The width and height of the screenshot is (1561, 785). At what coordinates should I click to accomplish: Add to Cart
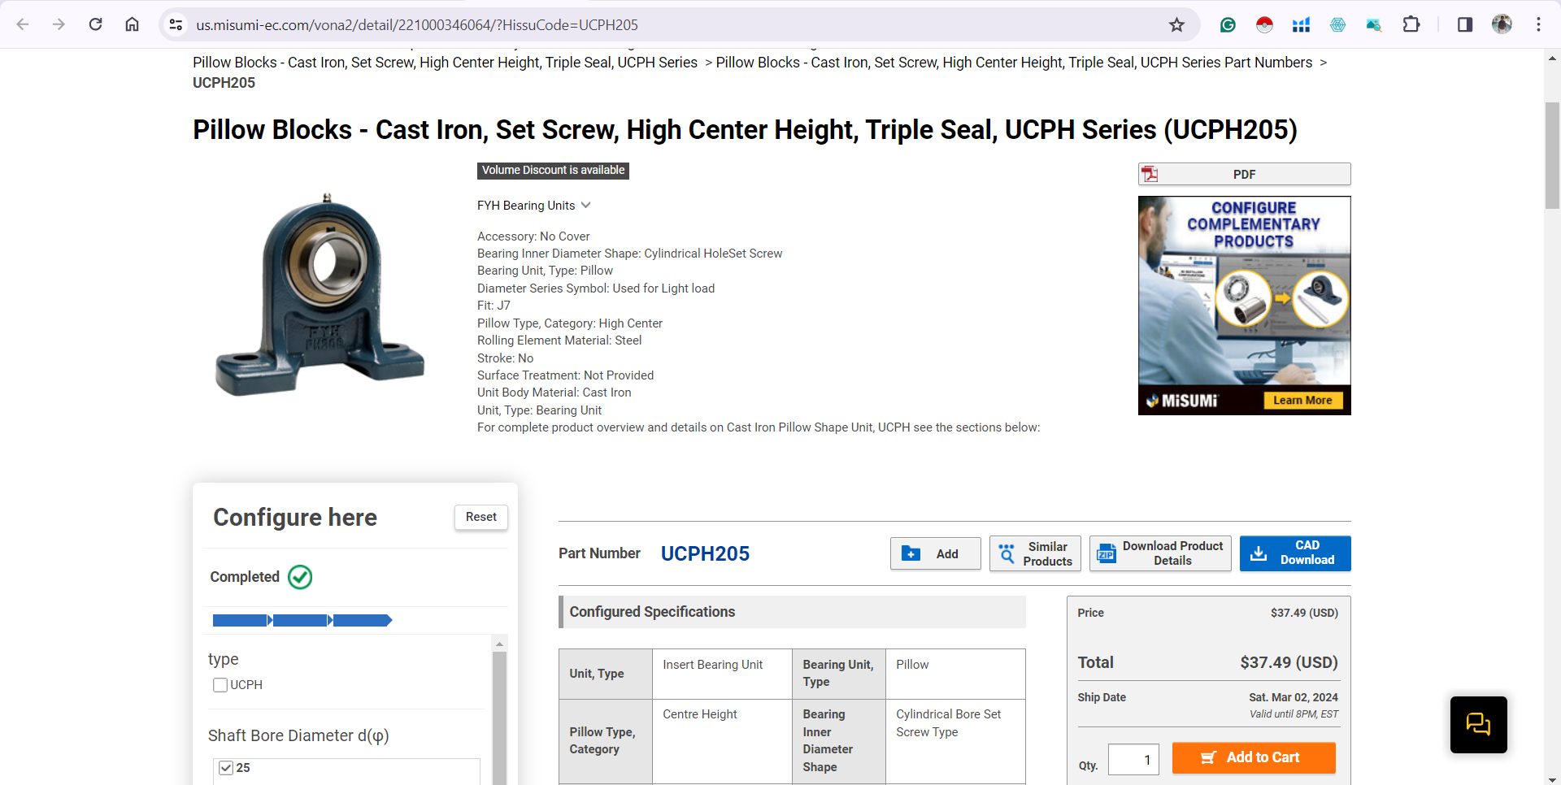[x=1254, y=757]
